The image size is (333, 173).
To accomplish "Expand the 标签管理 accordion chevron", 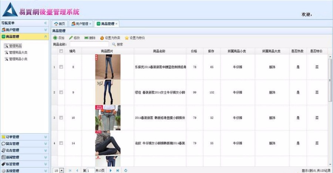I will pos(46,164).
